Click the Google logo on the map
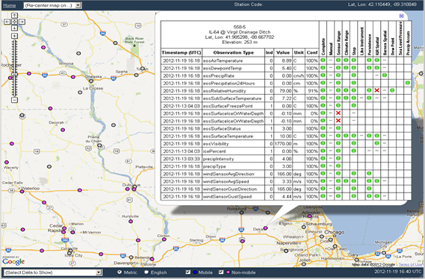This screenshot has height=279, width=425. pos(13,261)
